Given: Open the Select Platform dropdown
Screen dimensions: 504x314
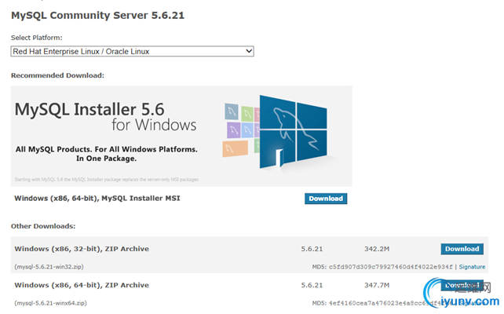Looking at the screenshot, I should [x=132, y=52].
